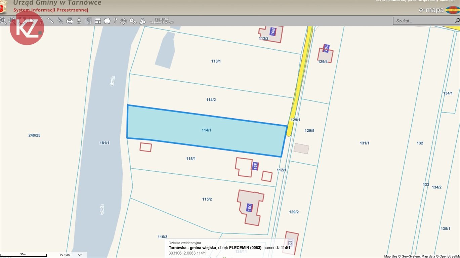Click the chain link share icon

coord(60,21)
